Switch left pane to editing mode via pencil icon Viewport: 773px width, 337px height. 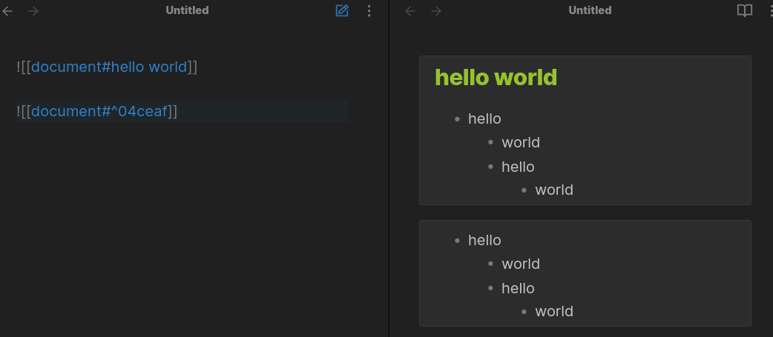(x=342, y=11)
